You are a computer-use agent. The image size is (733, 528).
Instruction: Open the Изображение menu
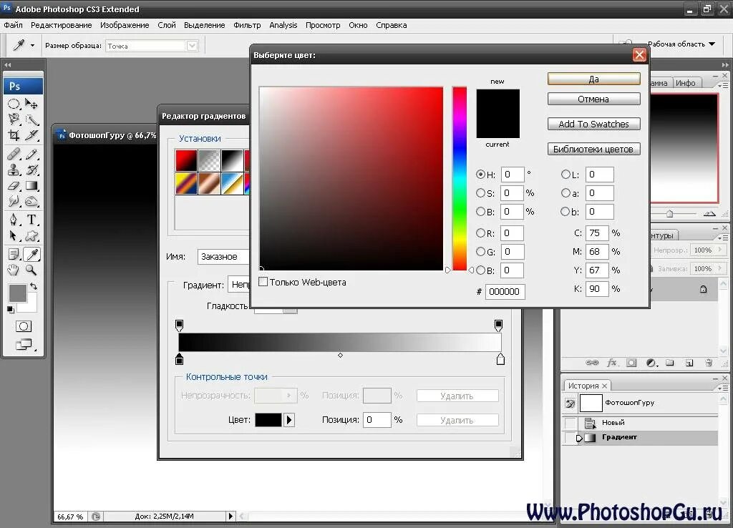125,25
